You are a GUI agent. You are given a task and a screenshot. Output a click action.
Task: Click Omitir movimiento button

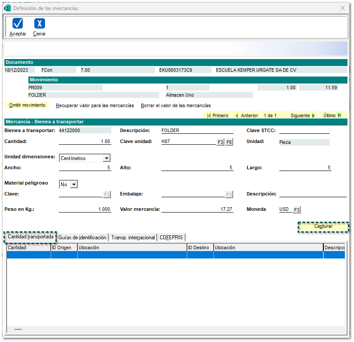coord(27,105)
